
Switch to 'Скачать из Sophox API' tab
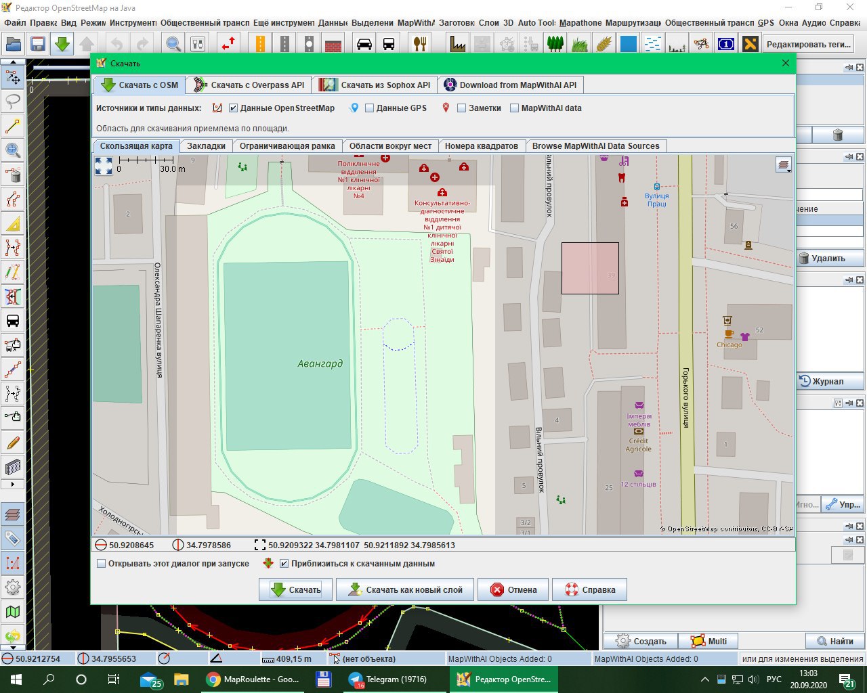(x=376, y=85)
